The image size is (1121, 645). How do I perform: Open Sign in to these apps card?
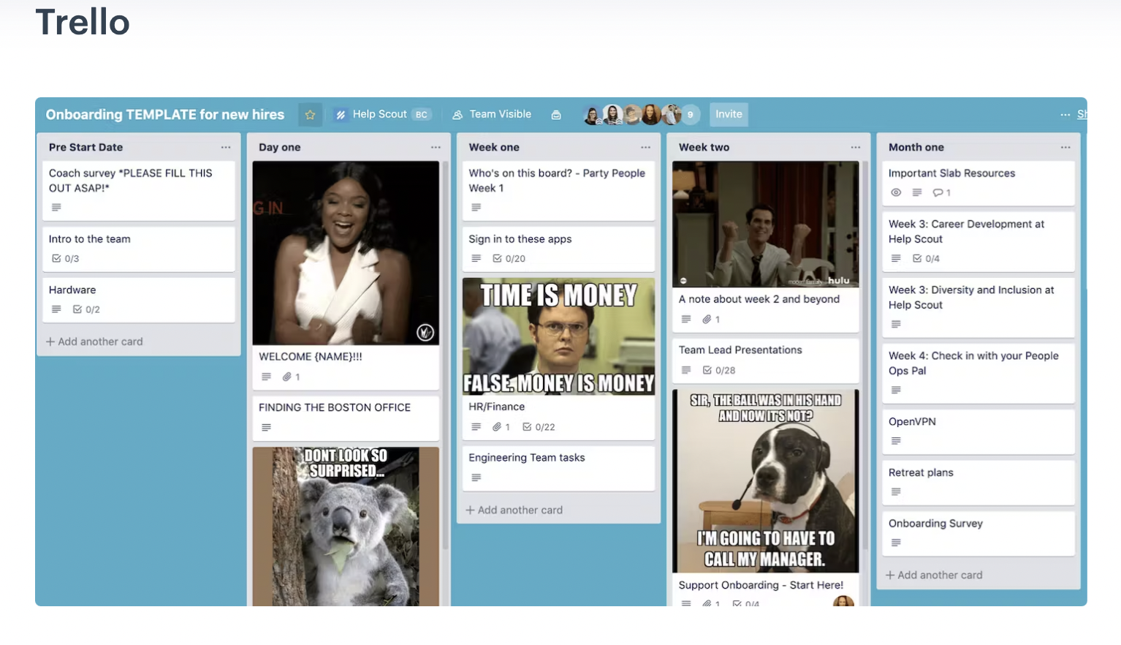pos(558,249)
